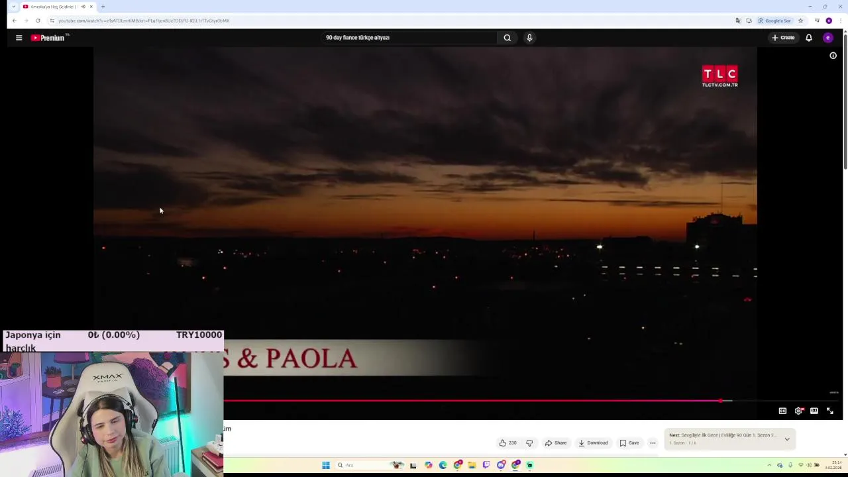Image resolution: width=848 pixels, height=477 pixels.
Task: Open YouTube notifications bell
Action: coord(809,38)
